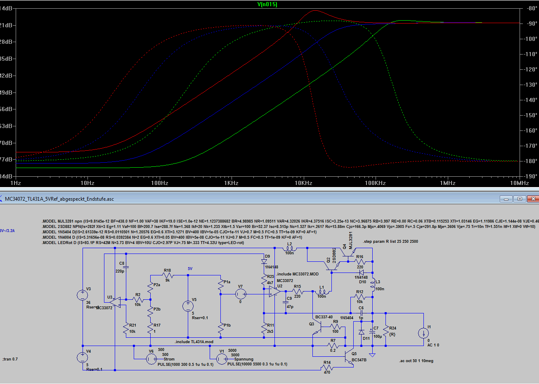Select inductor L2 symbol
Image resolution: width=539 pixels, height=384 pixels.
pyautogui.click(x=289, y=248)
